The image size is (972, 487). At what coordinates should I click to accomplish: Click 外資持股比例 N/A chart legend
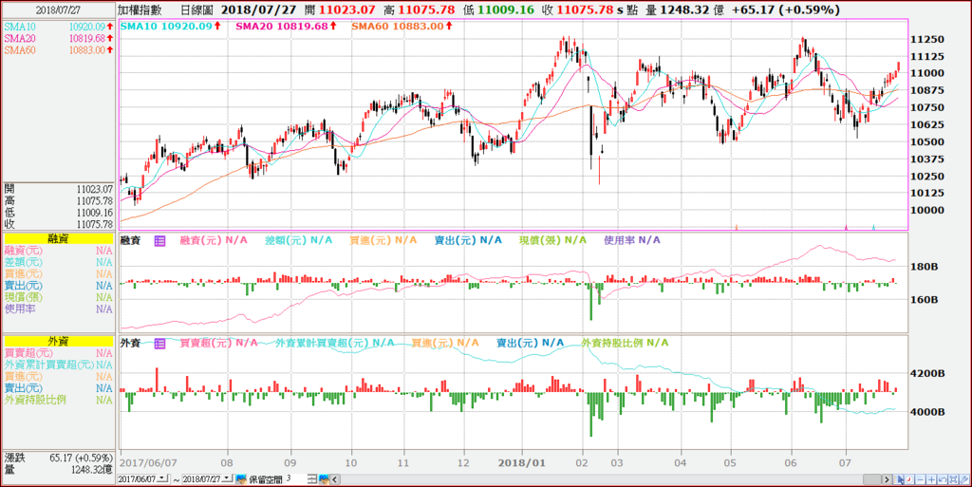click(625, 343)
